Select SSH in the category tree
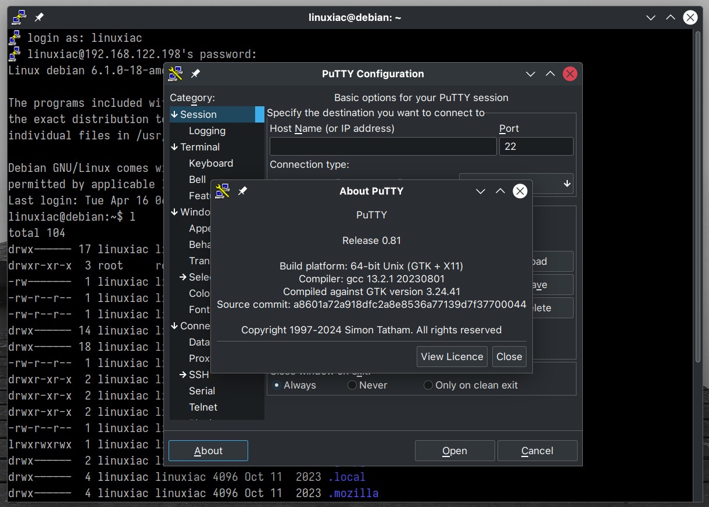 click(x=199, y=375)
